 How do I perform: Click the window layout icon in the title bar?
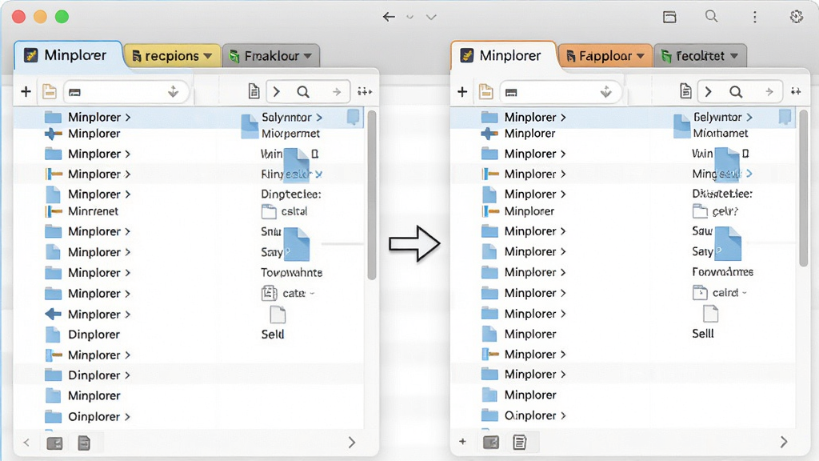click(x=669, y=17)
